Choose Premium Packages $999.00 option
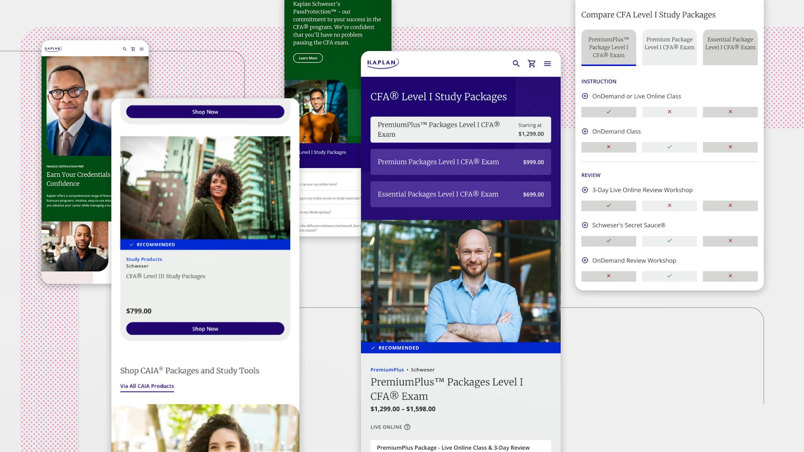The width and height of the screenshot is (804, 452). click(461, 162)
